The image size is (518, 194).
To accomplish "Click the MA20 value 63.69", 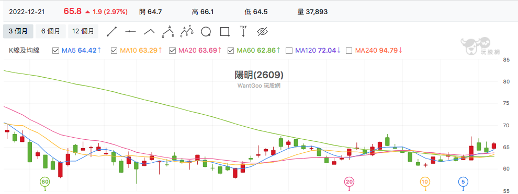I will point(208,51).
